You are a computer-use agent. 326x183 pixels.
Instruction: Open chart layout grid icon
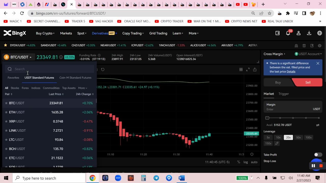(x=241, y=69)
